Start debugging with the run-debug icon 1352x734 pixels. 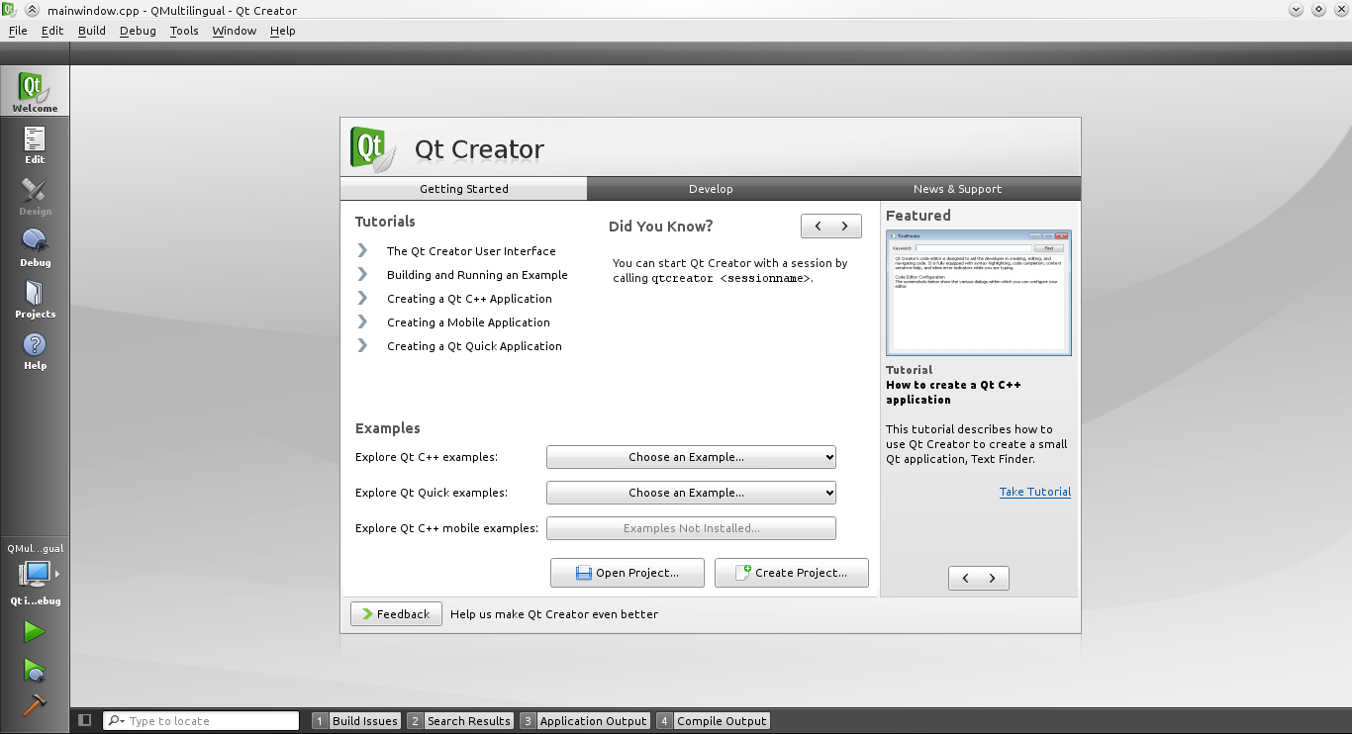pyautogui.click(x=35, y=670)
